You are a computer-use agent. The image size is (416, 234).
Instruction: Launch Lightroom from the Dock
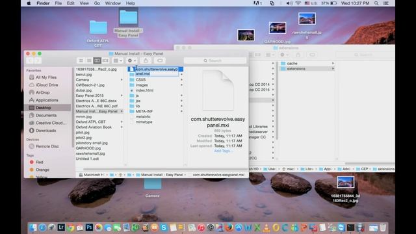tap(61, 227)
